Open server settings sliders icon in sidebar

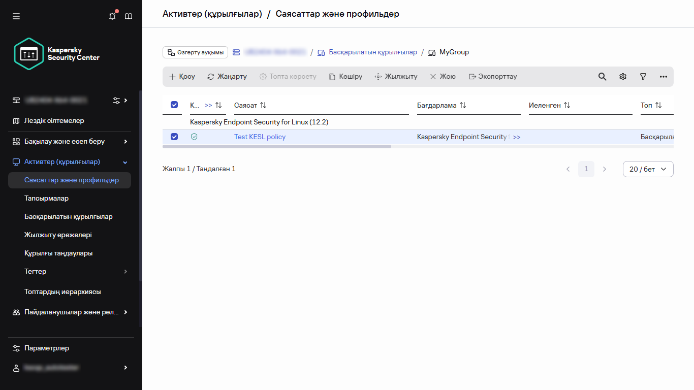click(116, 101)
